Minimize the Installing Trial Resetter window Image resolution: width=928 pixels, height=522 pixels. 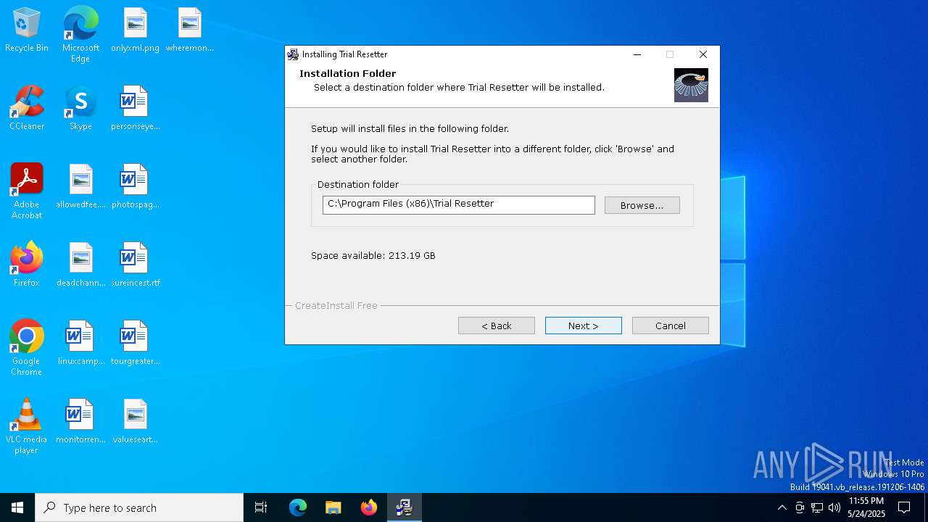point(637,54)
